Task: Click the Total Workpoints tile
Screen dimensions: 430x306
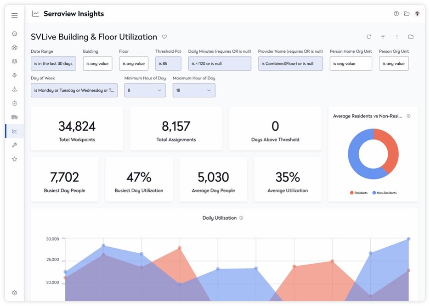Action: [x=77, y=128]
